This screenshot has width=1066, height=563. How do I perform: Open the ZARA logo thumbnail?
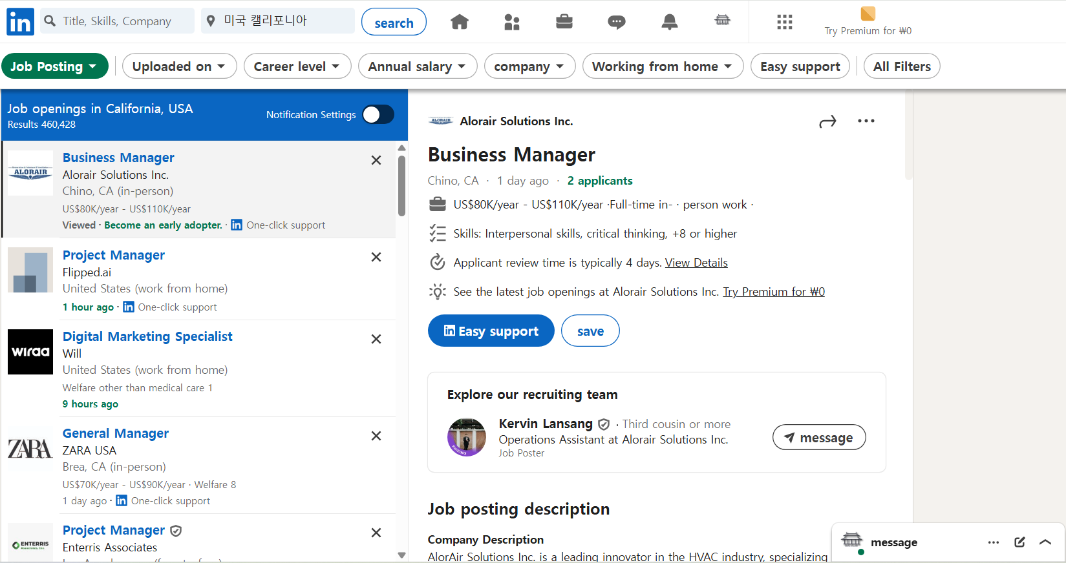[30, 449]
